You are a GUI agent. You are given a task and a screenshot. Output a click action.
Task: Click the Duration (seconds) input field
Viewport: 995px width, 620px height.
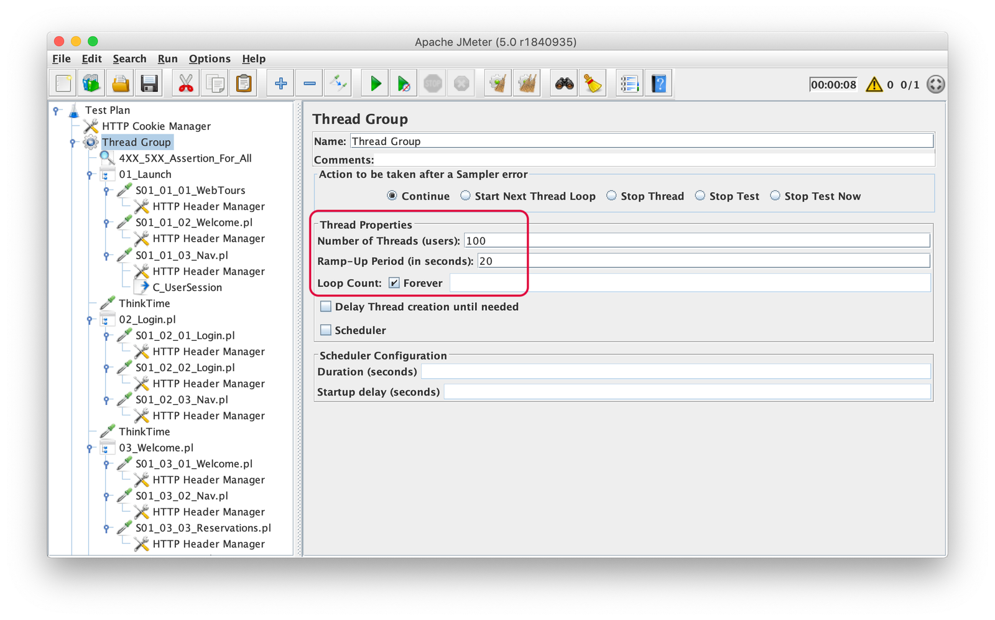(x=675, y=372)
